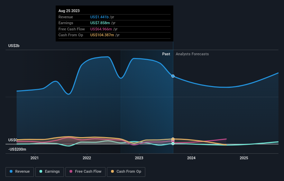Click the Past label on chart

tap(166, 54)
